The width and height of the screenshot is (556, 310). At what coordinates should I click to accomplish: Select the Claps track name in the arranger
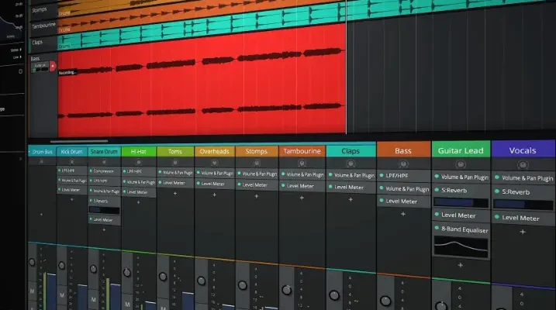pos(38,42)
